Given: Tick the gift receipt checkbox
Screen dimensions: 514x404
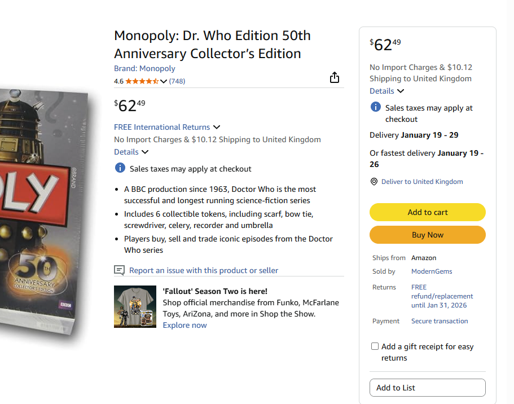Looking at the screenshot, I should pyautogui.click(x=375, y=346).
